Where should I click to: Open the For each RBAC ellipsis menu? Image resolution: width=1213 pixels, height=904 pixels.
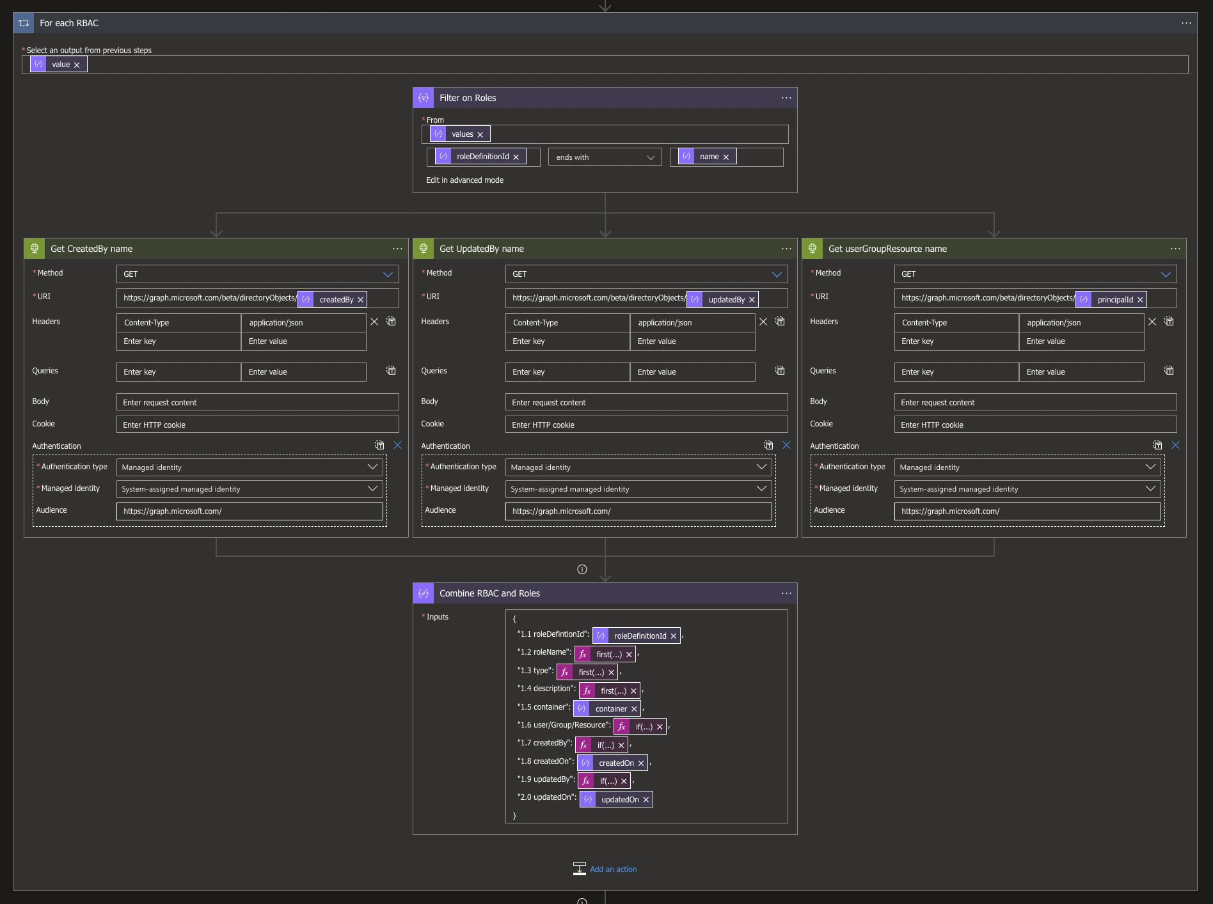tap(1186, 23)
